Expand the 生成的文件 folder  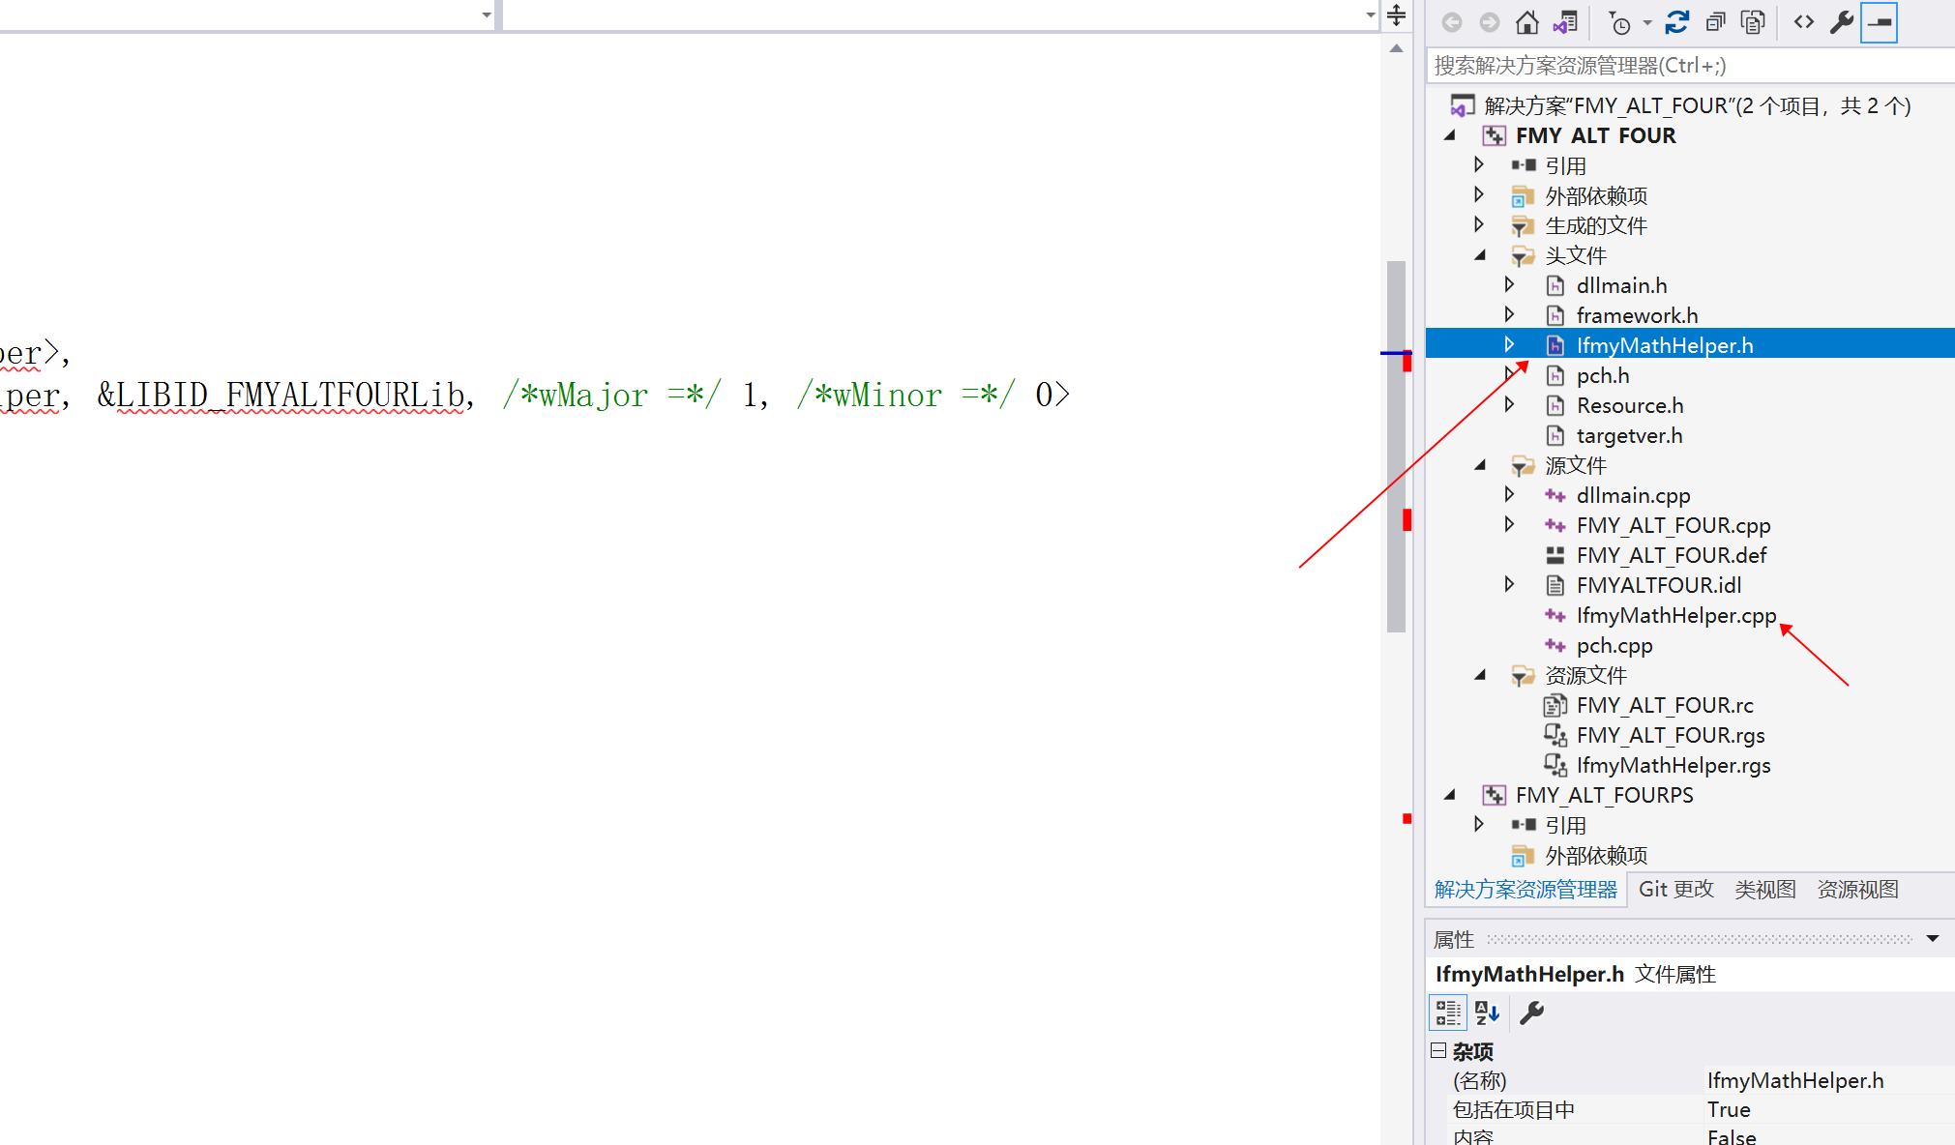(x=1479, y=225)
